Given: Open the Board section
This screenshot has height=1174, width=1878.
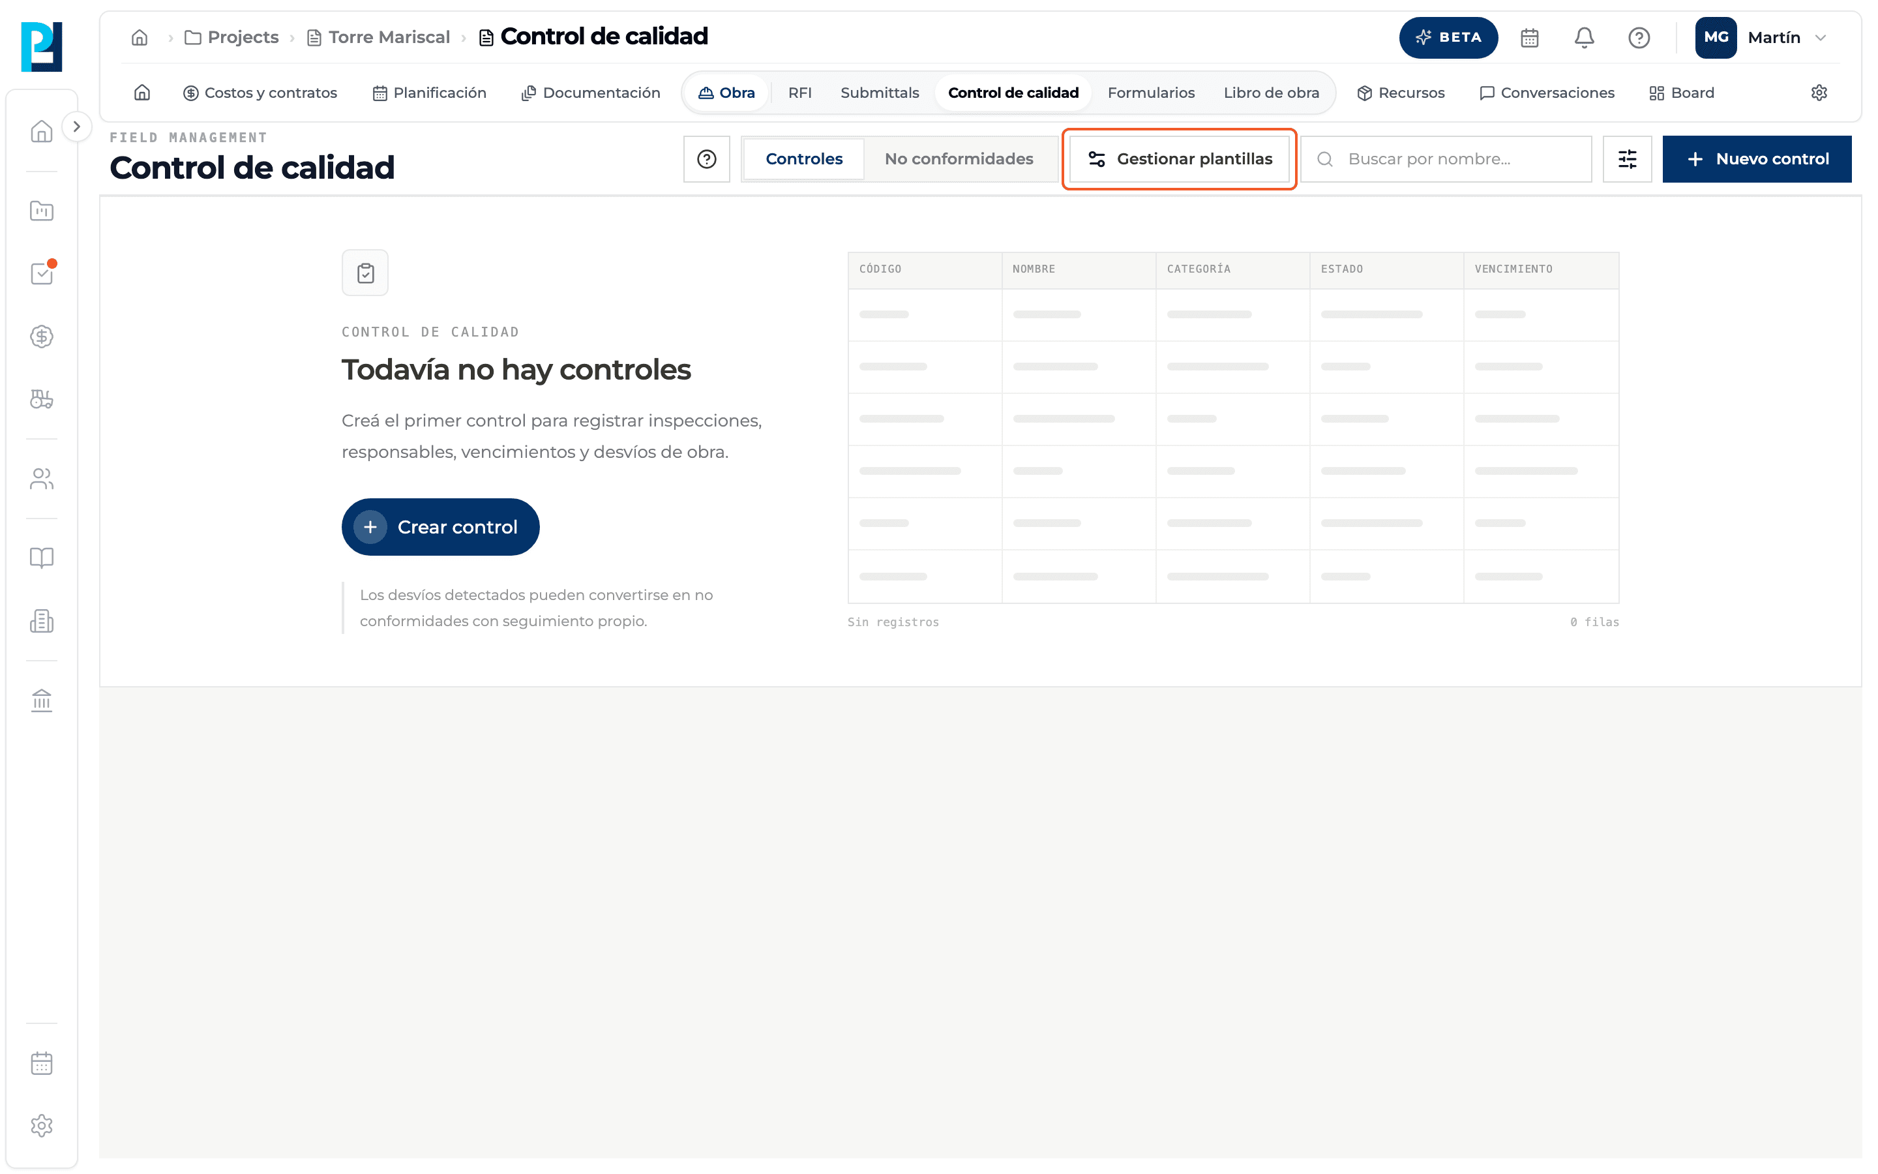Looking at the screenshot, I should tap(1682, 93).
